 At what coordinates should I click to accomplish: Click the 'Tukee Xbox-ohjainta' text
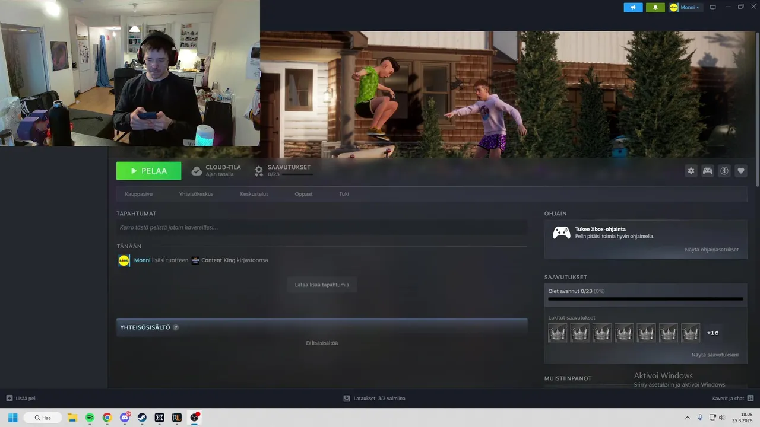pyautogui.click(x=600, y=229)
